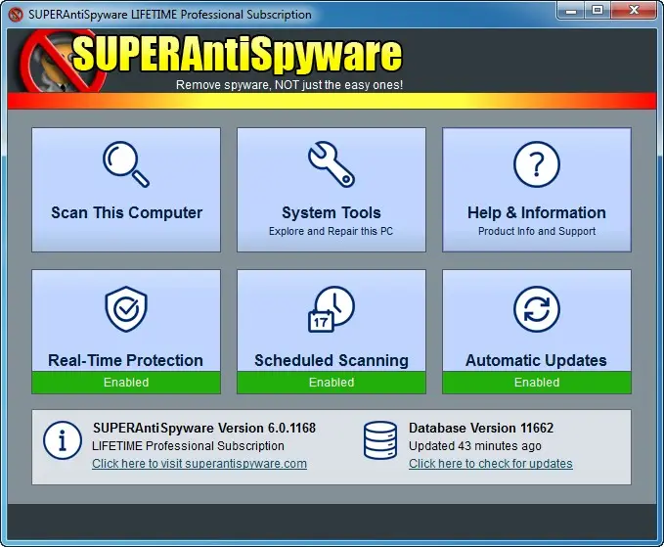
Task: Open Scan This Computer
Action: pyautogui.click(x=126, y=190)
